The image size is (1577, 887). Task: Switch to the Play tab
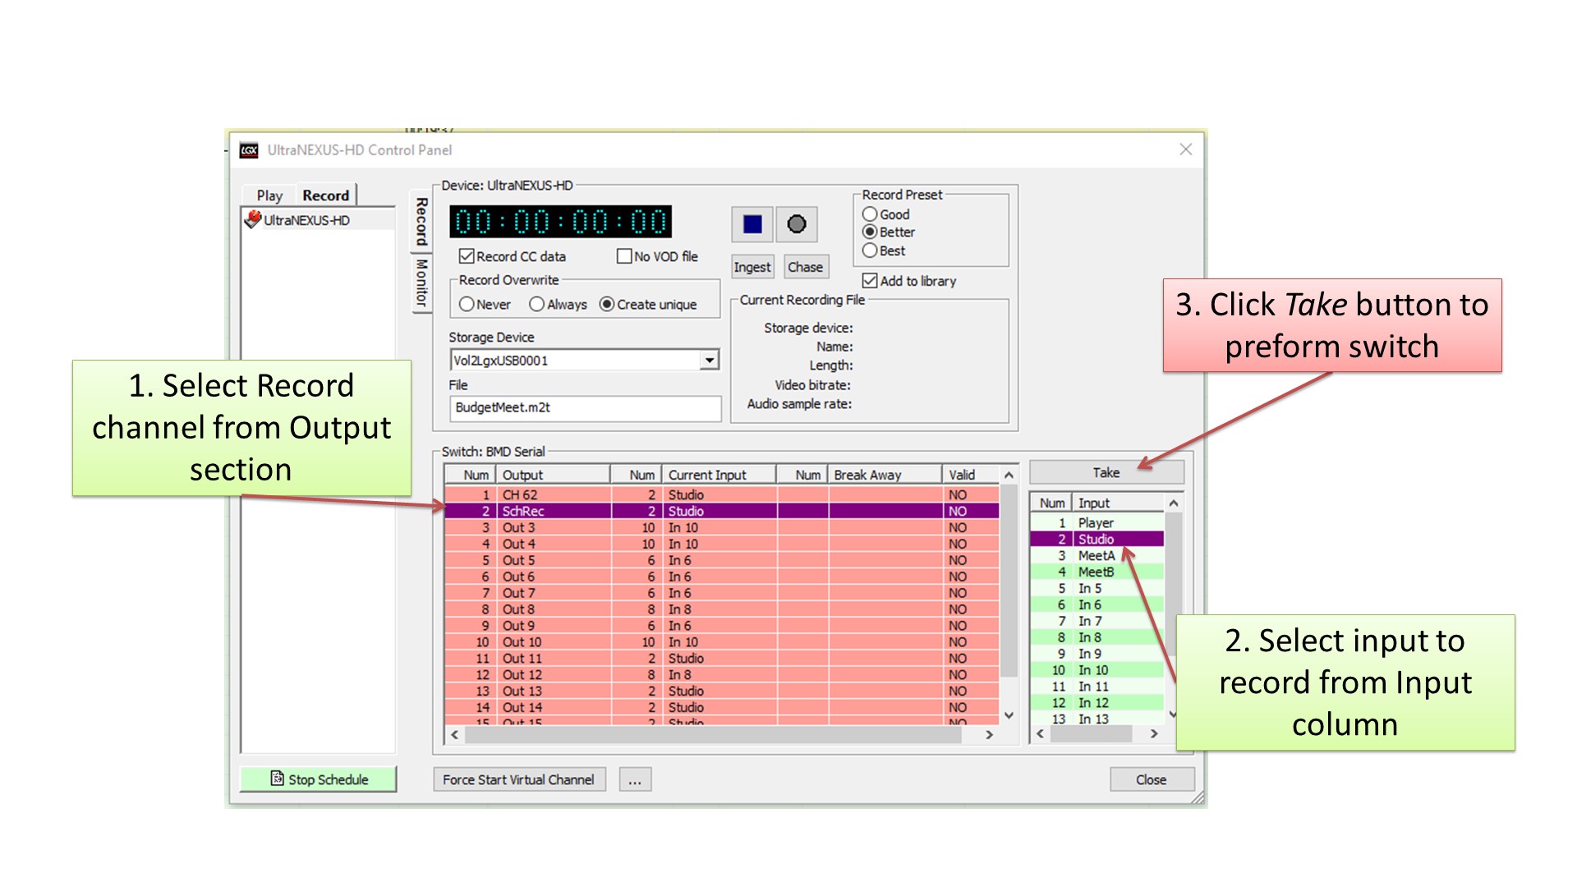click(x=269, y=195)
